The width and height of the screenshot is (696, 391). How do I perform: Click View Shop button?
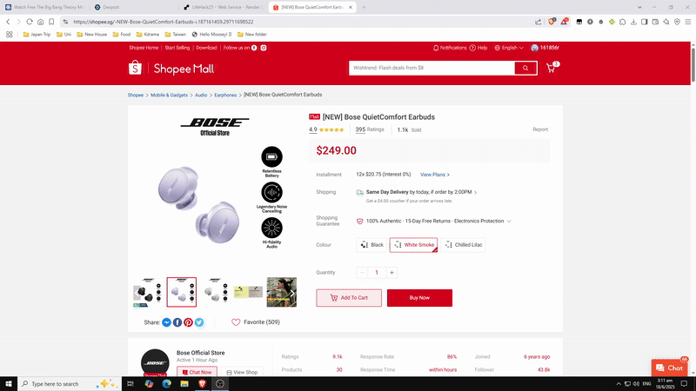242,372
